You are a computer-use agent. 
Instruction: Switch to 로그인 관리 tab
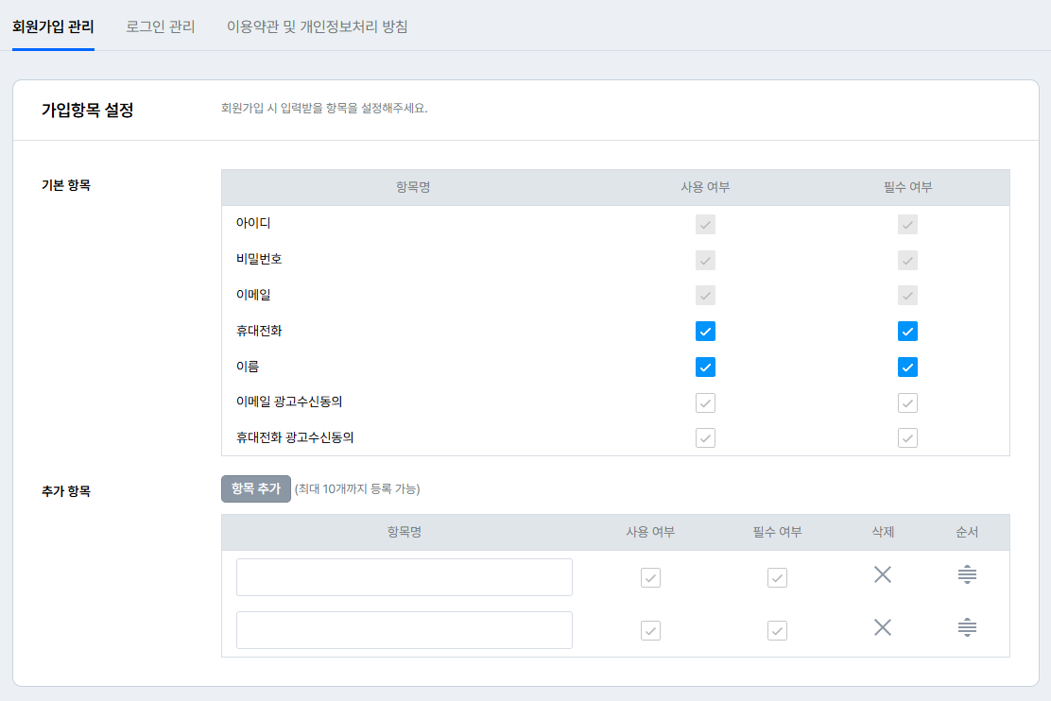click(x=161, y=26)
